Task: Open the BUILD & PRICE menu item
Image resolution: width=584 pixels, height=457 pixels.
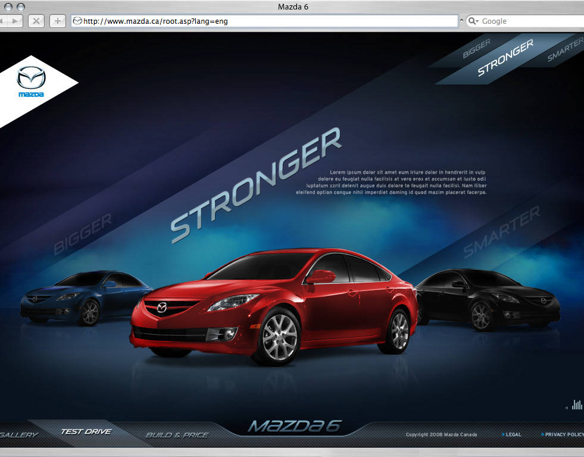Action: [x=177, y=434]
